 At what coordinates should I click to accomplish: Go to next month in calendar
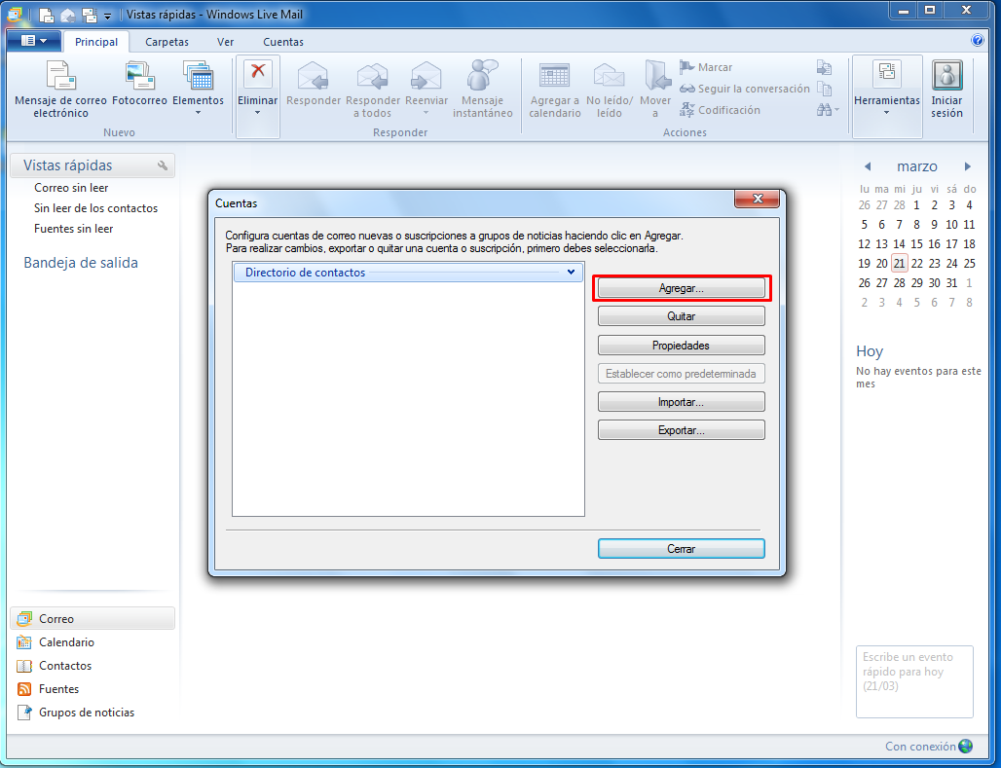(x=968, y=166)
